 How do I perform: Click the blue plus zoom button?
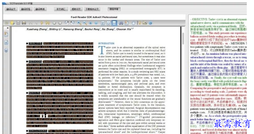pos(91,23)
